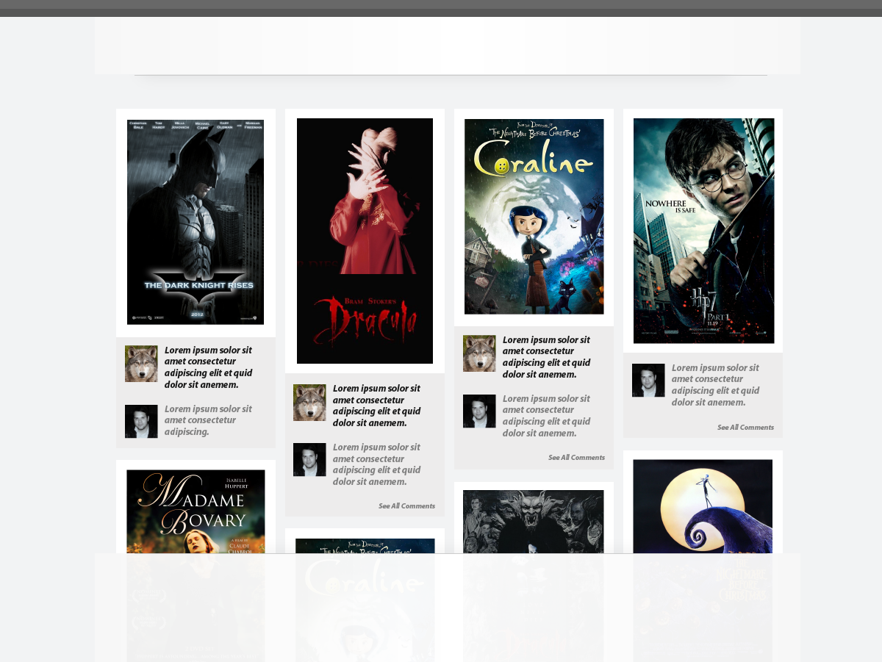882x662 pixels.
Task: Click man avatar under Coraline poster
Action: (x=479, y=411)
